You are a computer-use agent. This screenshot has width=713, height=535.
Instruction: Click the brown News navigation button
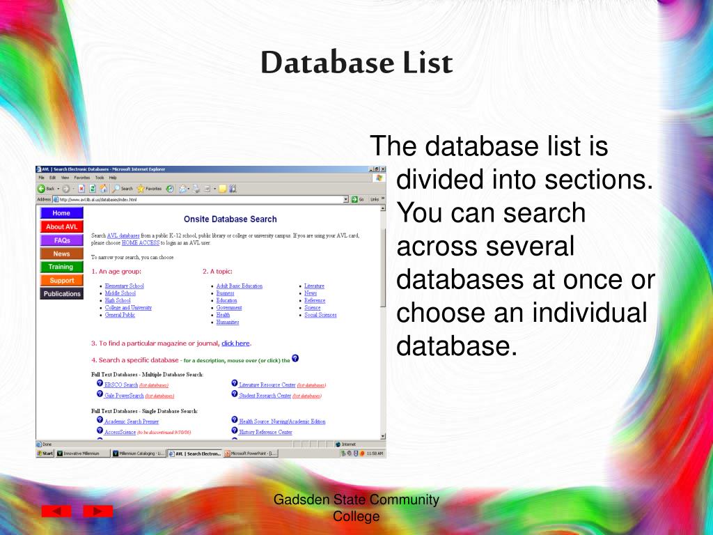click(x=61, y=254)
